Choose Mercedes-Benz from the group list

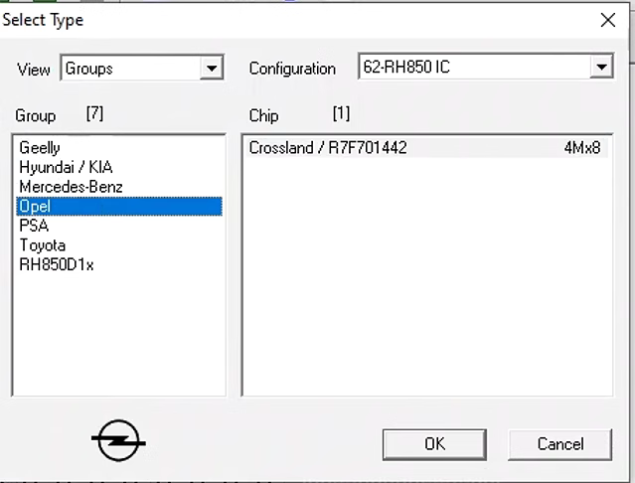click(71, 187)
